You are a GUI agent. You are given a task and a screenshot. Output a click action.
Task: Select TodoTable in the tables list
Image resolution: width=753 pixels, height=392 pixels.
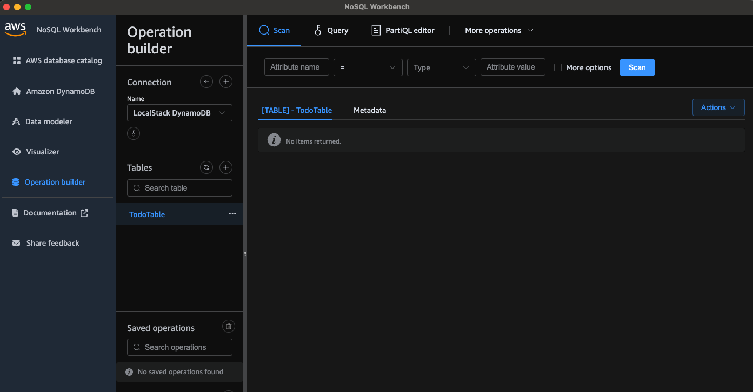(x=147, y=214)
